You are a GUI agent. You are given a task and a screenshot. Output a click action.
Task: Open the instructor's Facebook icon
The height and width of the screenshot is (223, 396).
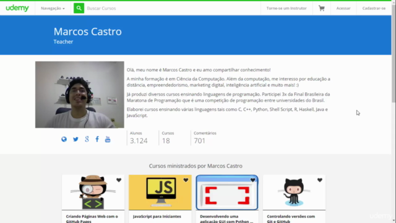97,139
